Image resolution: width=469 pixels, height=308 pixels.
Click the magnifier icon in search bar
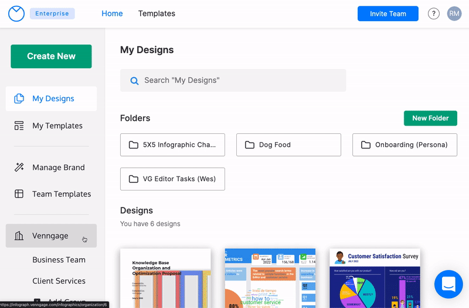[x=134, y=81]
